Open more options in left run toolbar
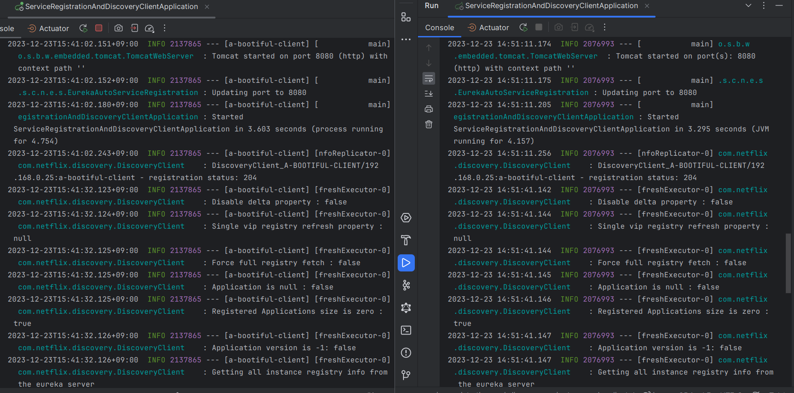The height and width of the screenshot is (393, 794). coord(165,28)
